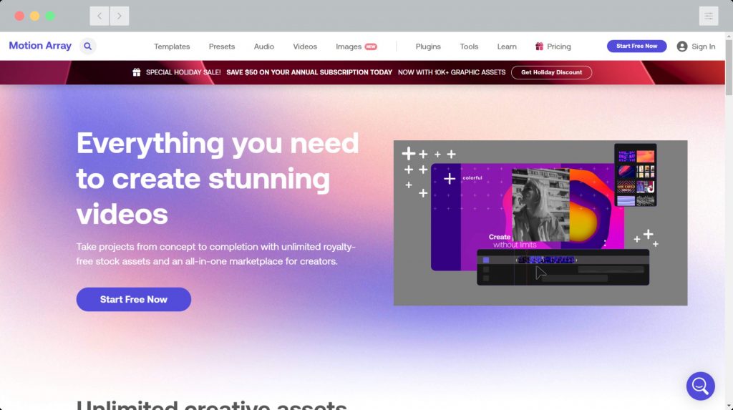Go to the Audio section
This screenshot has height=410, width=733.
263,47
